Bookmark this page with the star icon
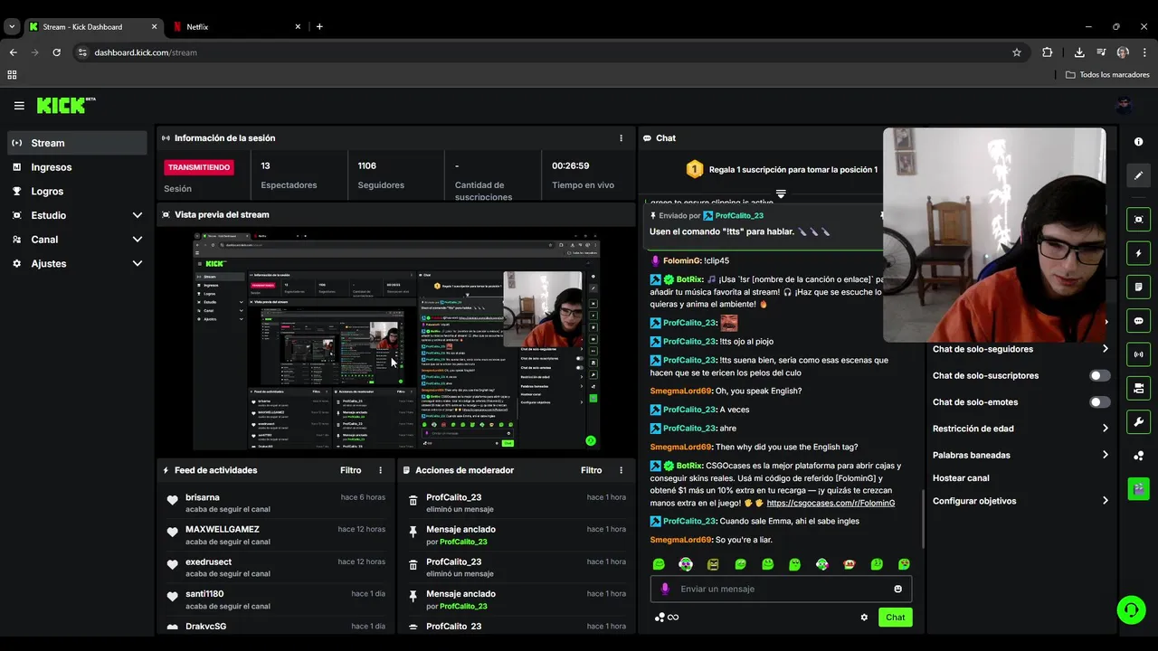Image resolution: width=1158 pixels, height=651 pixels. [1017, 52]
